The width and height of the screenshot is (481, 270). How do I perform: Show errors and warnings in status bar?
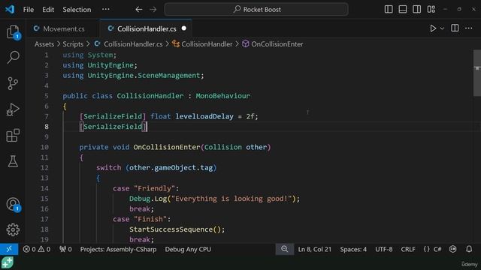tap(37, 249)
